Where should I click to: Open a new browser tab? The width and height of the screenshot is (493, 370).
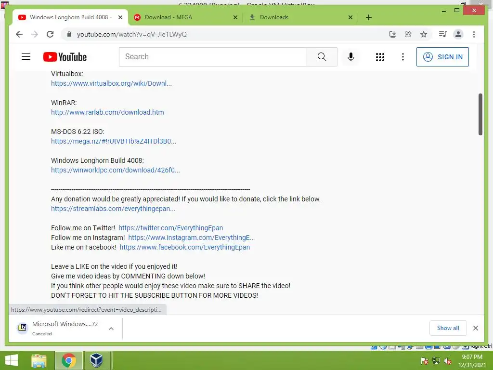(369, 17)
